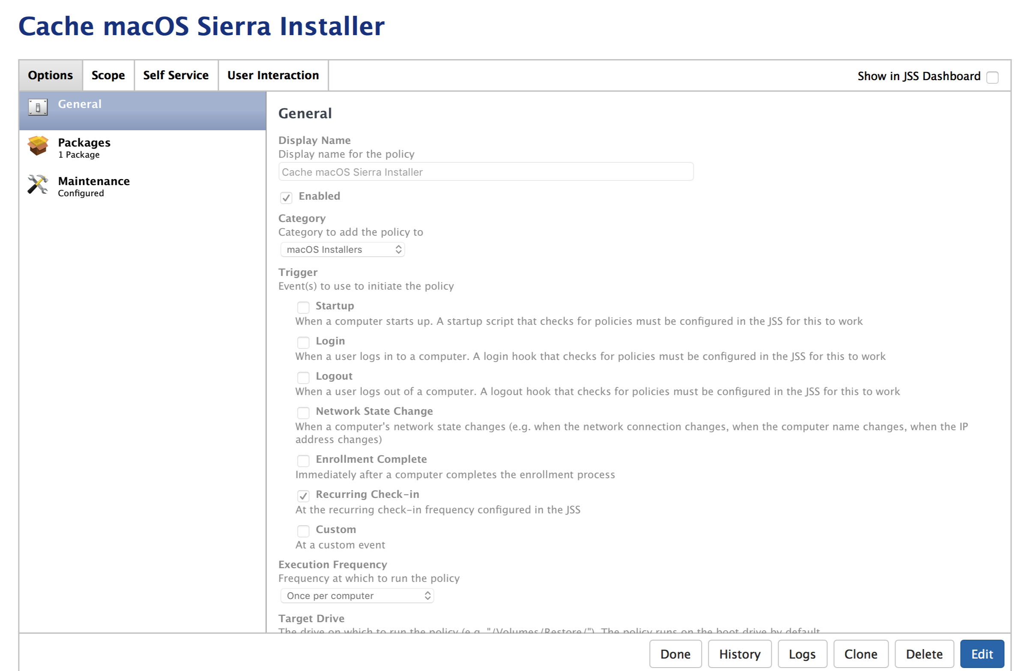
Task: Check the Enrollment Complete checkbox
Action: click(x=303, y=461)
